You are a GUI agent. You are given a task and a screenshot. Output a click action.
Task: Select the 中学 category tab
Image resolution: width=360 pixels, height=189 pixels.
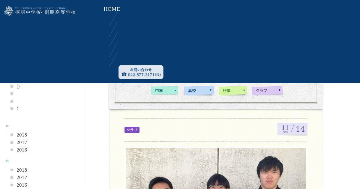coord(164,90)
